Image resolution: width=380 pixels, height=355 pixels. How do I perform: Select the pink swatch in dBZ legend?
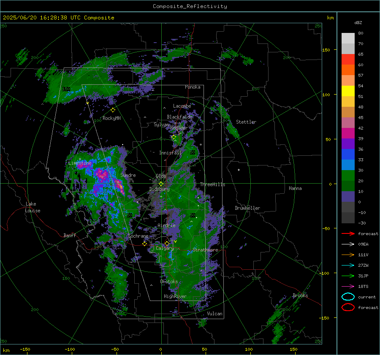coord(348,122)
